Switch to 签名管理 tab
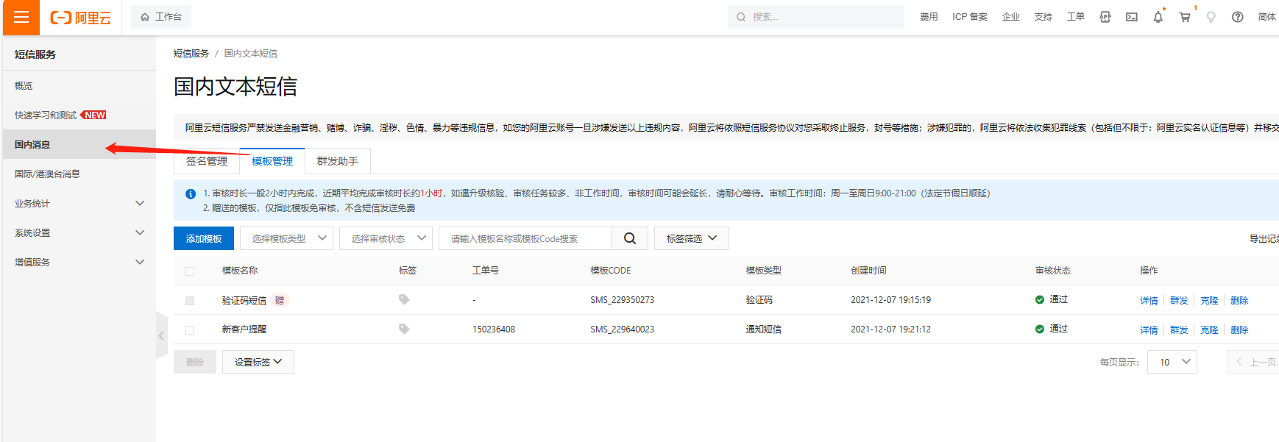The image size is (1279, 442). (207, 161)
